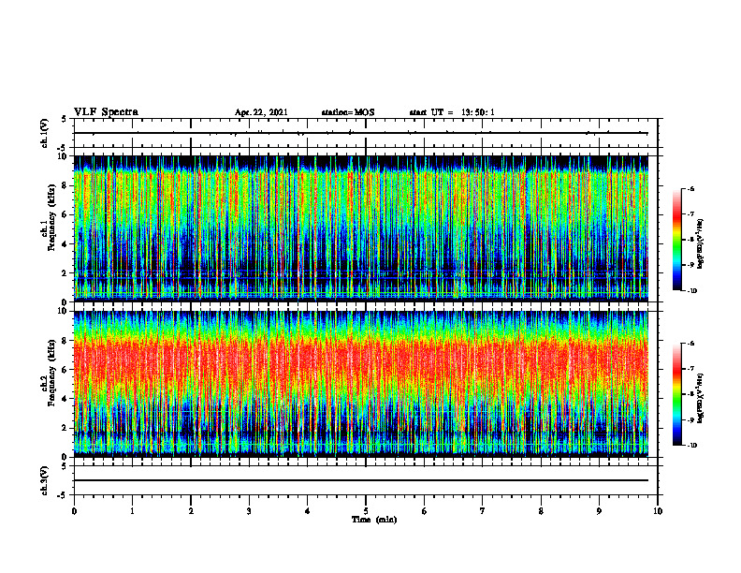The width and height of the screenshot is (741, 573).
Task: Click time axis tick label '5'
Action: coord(366,511)
